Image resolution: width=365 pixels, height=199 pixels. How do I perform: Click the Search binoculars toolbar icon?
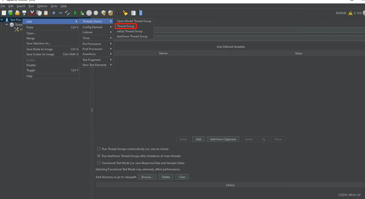[119, 13]
